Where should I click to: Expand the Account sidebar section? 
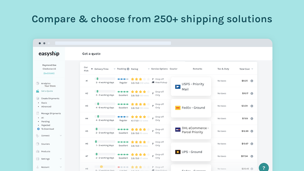(61, 167)
